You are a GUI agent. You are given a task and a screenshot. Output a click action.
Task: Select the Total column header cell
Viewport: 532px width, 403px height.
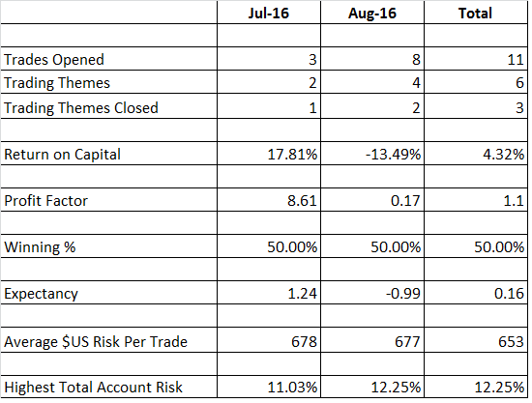pos(476,13)
